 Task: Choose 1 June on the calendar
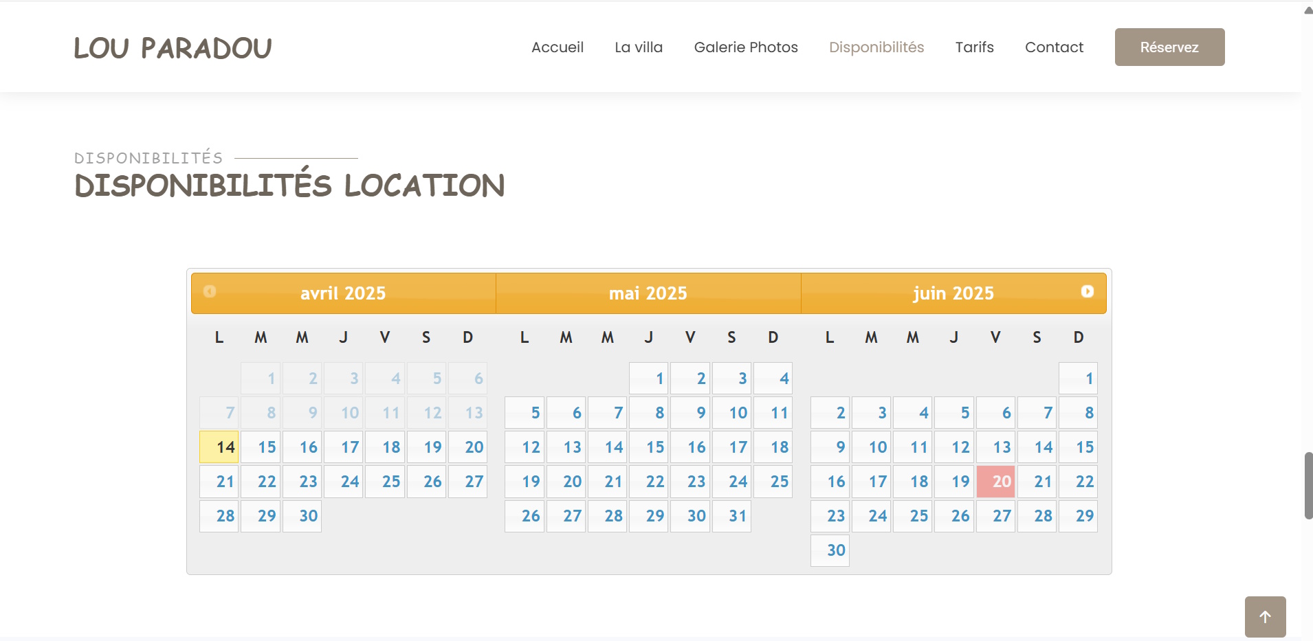1078,379
